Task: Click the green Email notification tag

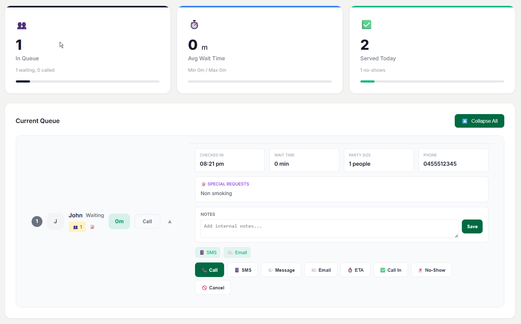Action: click(x=237, y=253)
